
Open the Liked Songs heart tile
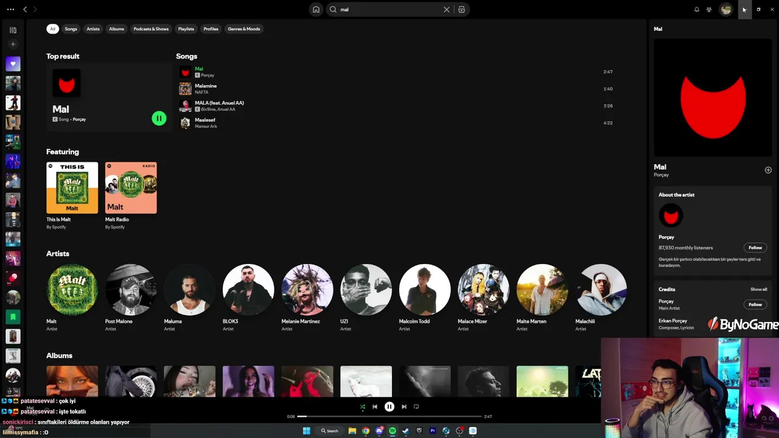pyautogui.click(x=13, y=64)
